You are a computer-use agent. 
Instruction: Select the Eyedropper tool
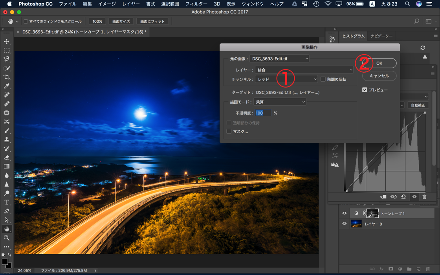(x=7, y=86)
